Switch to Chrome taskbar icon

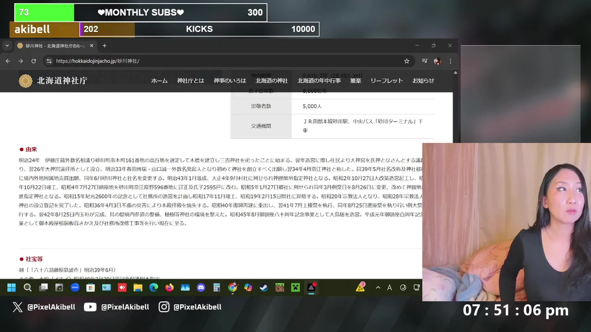(x=233, y=288)
